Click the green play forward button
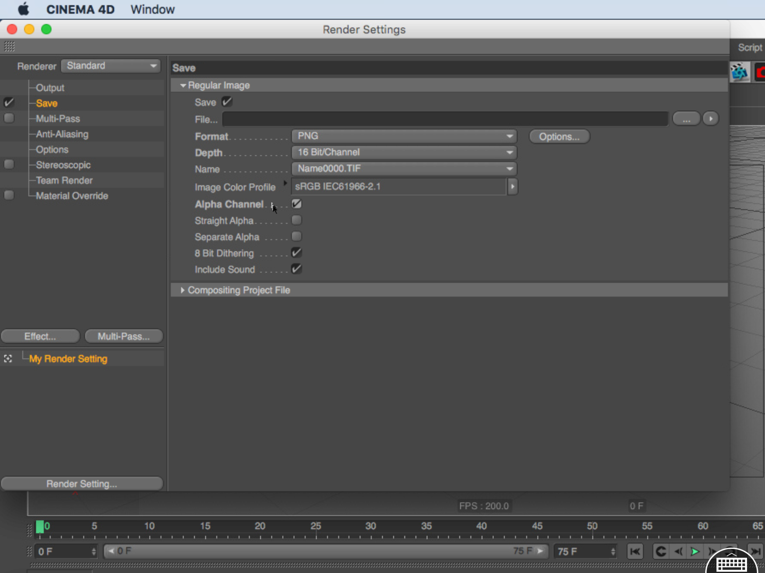765x573 pixels. coord(695,551)
